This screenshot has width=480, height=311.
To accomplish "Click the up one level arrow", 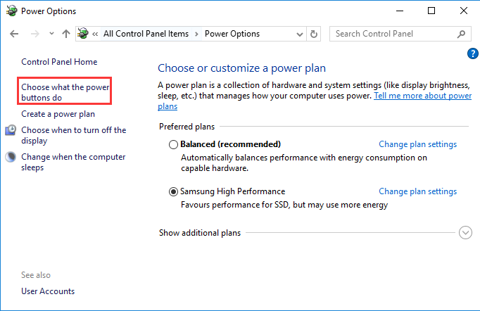I will (x=65, y=34).
